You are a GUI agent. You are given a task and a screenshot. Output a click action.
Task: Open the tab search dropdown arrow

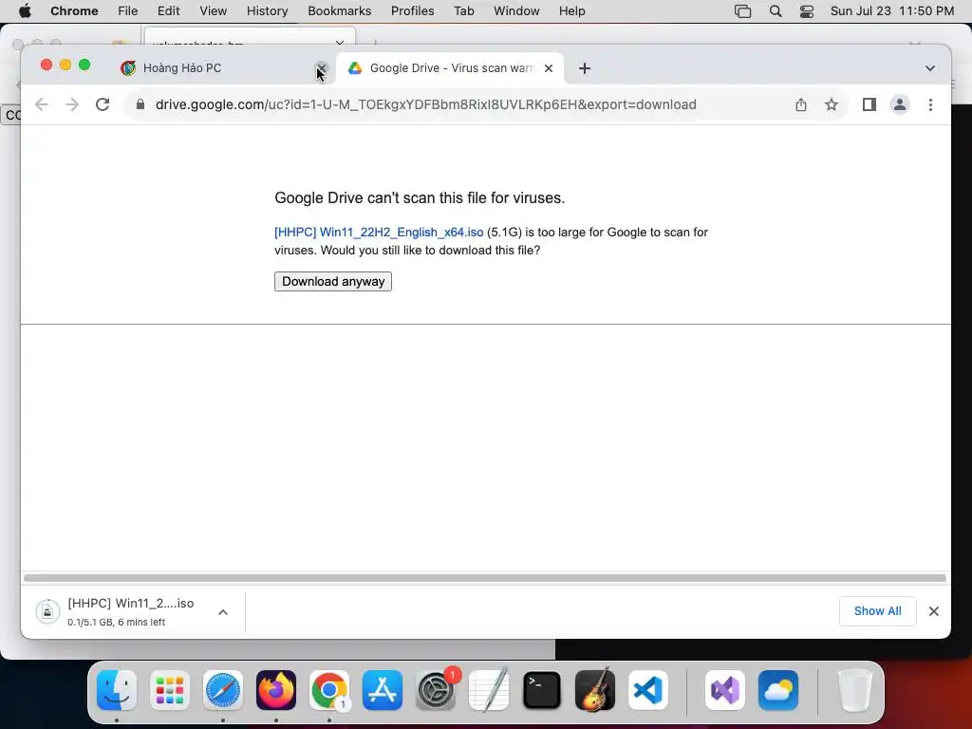point(930,68)
